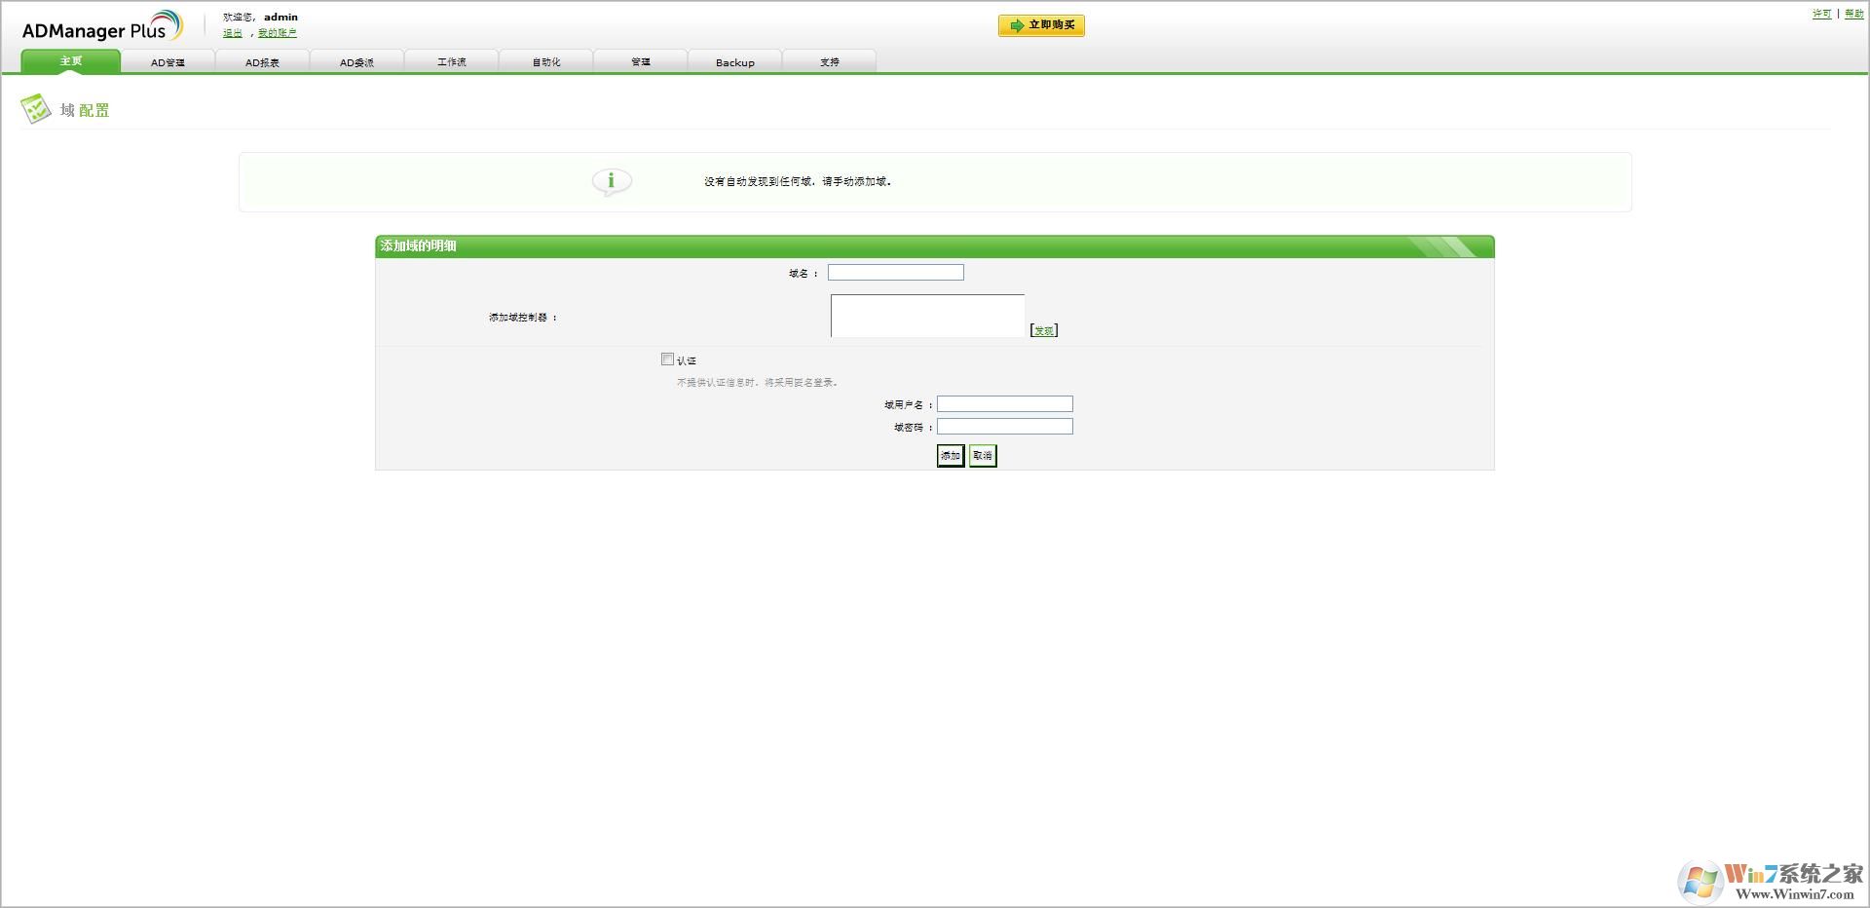Click the 不提供认证信息时 hint text
The image size is (1870, 908).
pos(758,383)
